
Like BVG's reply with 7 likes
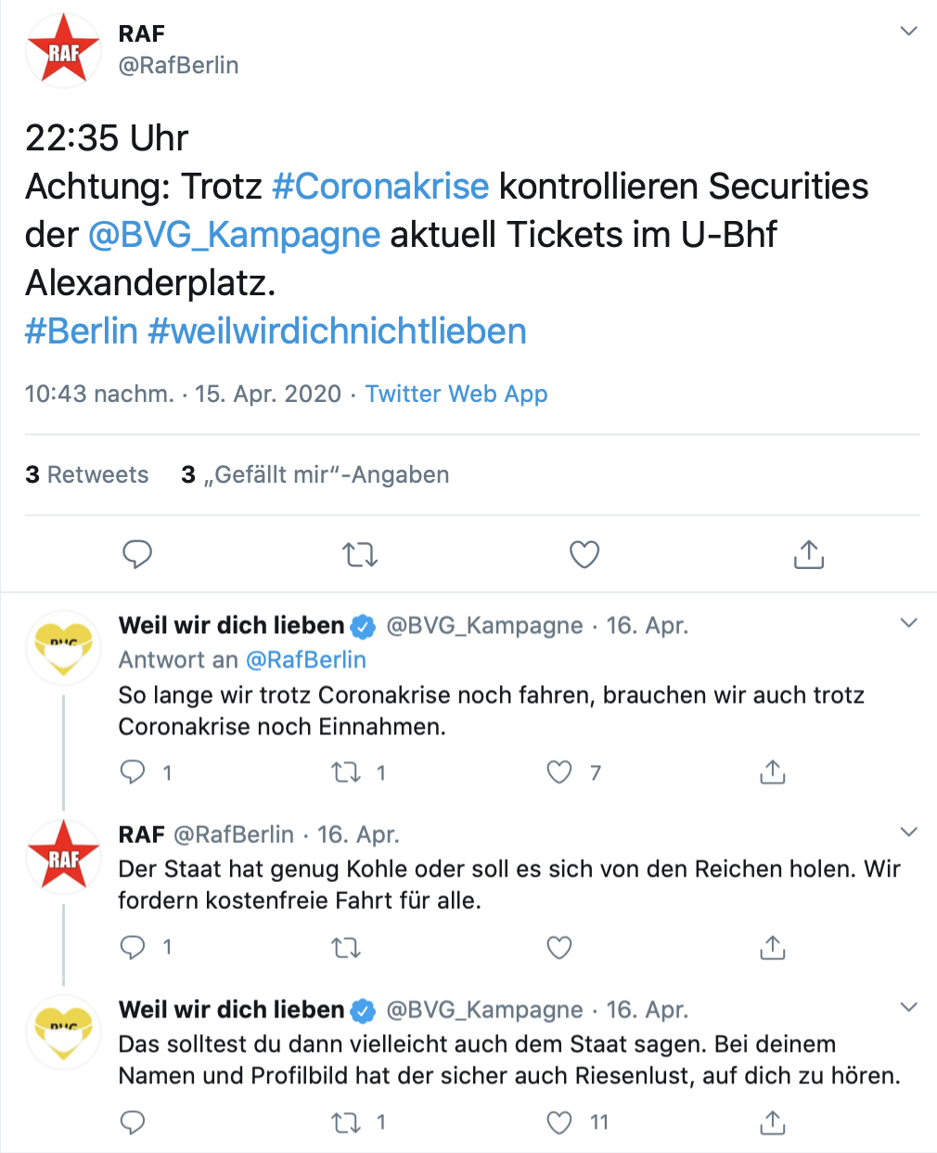click(x=559, y=772)
